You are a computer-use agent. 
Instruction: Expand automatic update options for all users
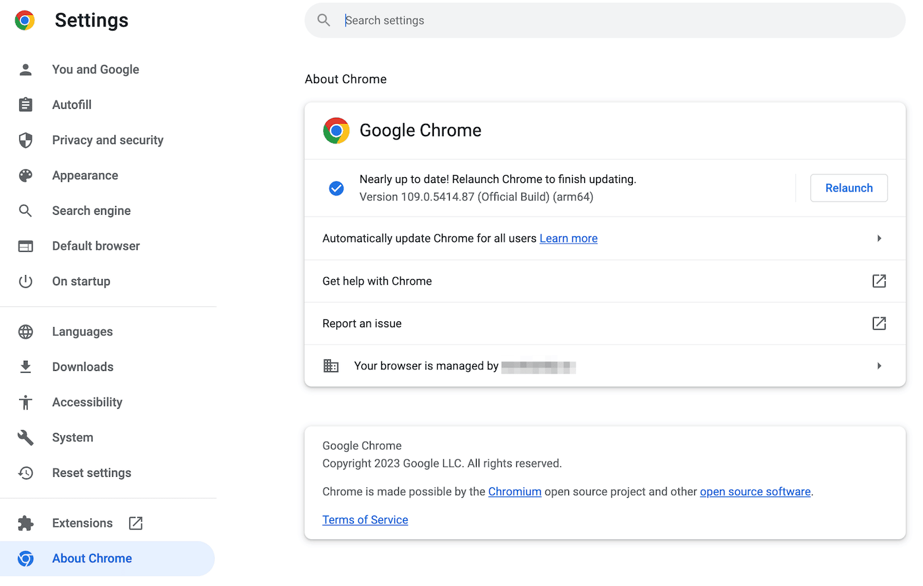879,238
